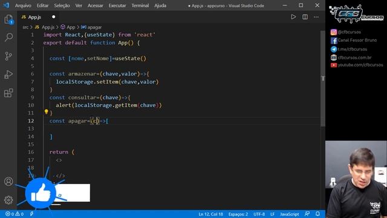Open the Arquivo menu
This screenshot has height=218, width=387.
pos(23,5)
